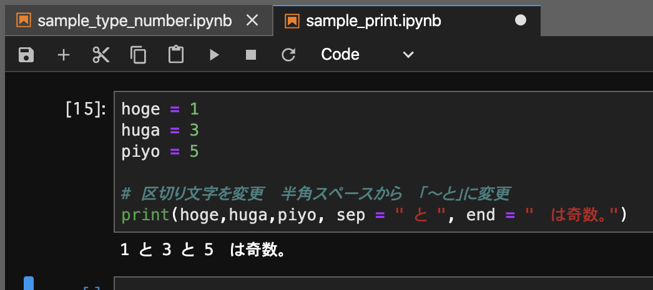Place cursor on the hoge = 1 line
This screenshot has width=653, height=290.
[x=160, y=109]
